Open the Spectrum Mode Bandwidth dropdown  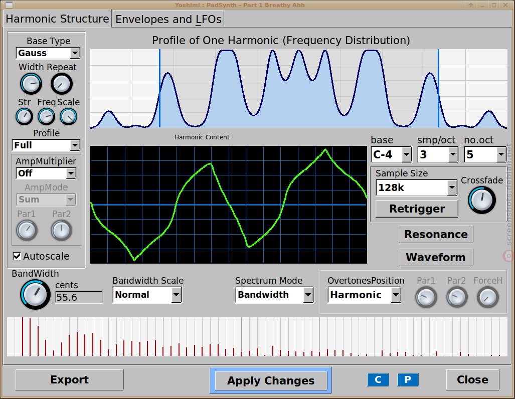pyautogui.click(x=274, y=295)
